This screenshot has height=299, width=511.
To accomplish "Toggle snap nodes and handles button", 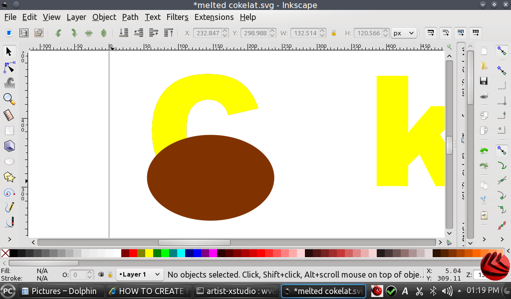I will [502, 150].
